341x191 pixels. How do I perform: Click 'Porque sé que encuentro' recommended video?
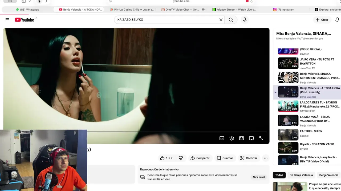click(307, 186)
